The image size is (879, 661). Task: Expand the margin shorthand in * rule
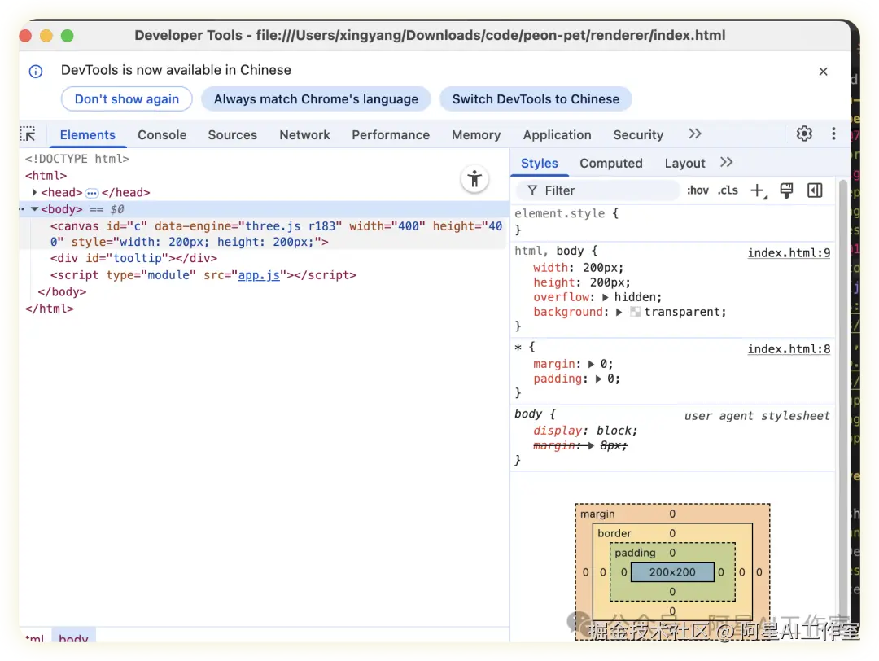click(592, 364)
